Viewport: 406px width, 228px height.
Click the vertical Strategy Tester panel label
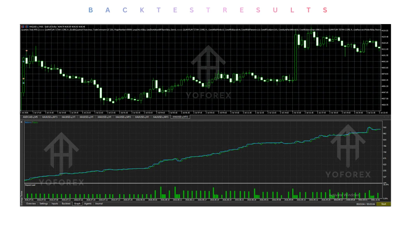[x=22, y=198]
